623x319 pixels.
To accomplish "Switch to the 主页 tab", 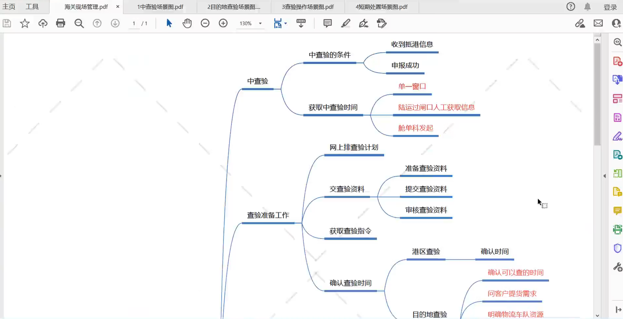I will pos(9,7).
